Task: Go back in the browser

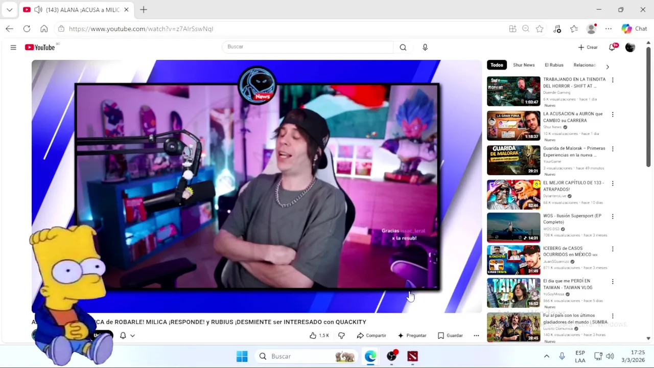Action: 9,29
